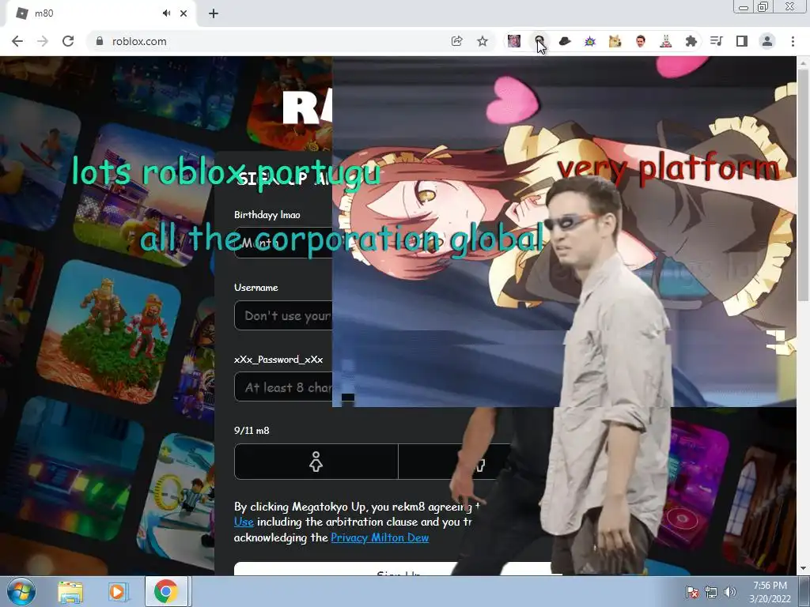Share this page using the share icon
This screenshot has width=810, height=607.
point(456,41)
